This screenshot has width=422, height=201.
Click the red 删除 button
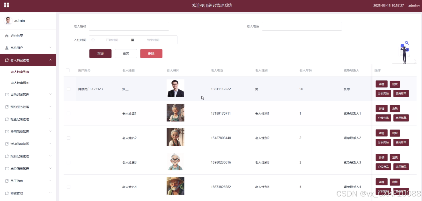pos(151,54)
